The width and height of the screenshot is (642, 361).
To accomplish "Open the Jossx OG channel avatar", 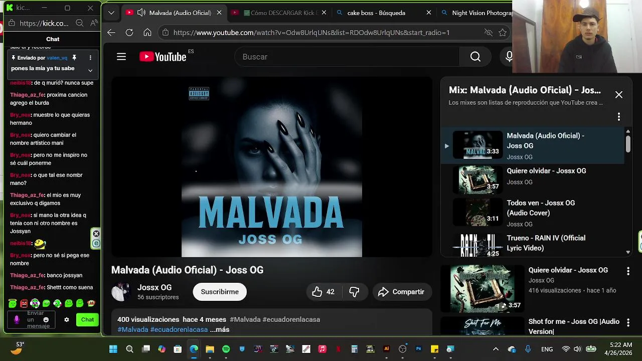I will 120,292.
